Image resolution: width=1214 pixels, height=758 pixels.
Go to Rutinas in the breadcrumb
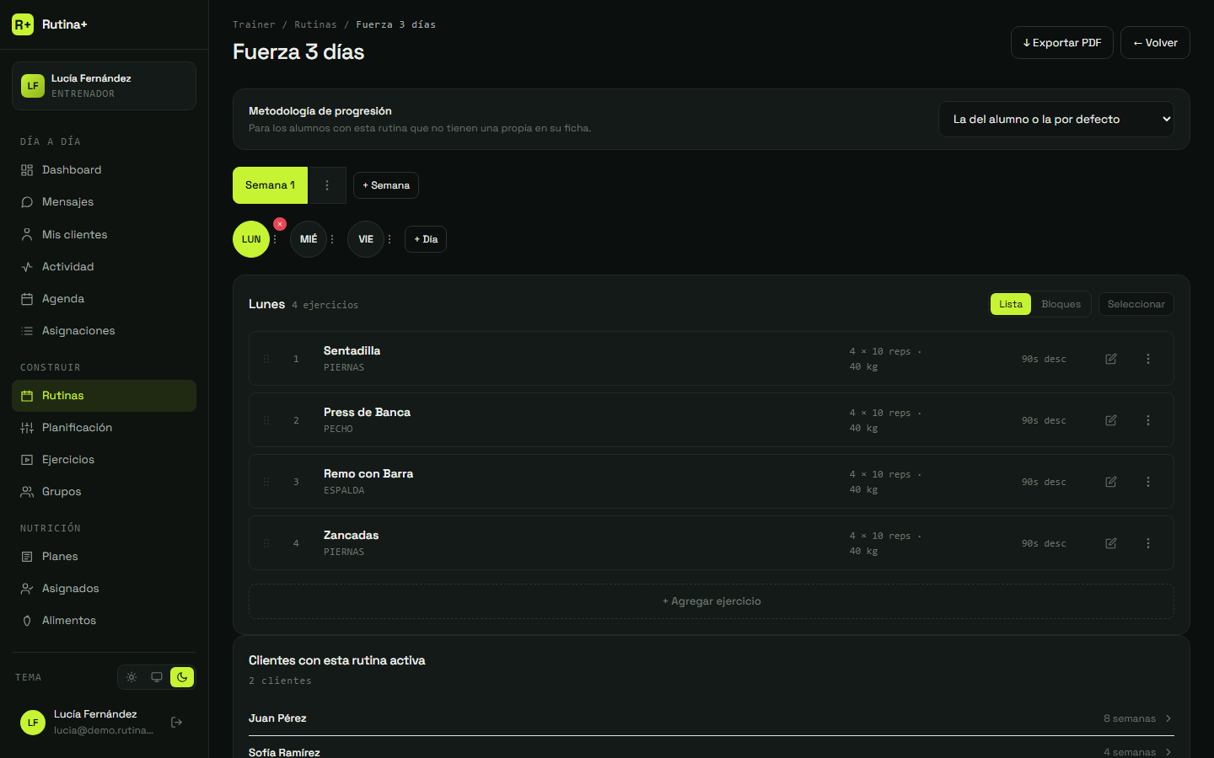click(315, 24)
